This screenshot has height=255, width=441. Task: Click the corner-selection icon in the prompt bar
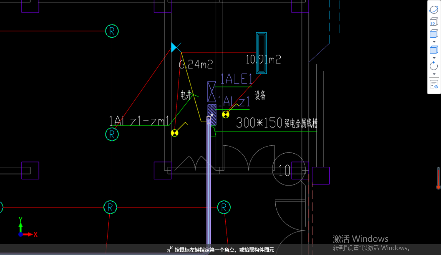pos(170,249)
